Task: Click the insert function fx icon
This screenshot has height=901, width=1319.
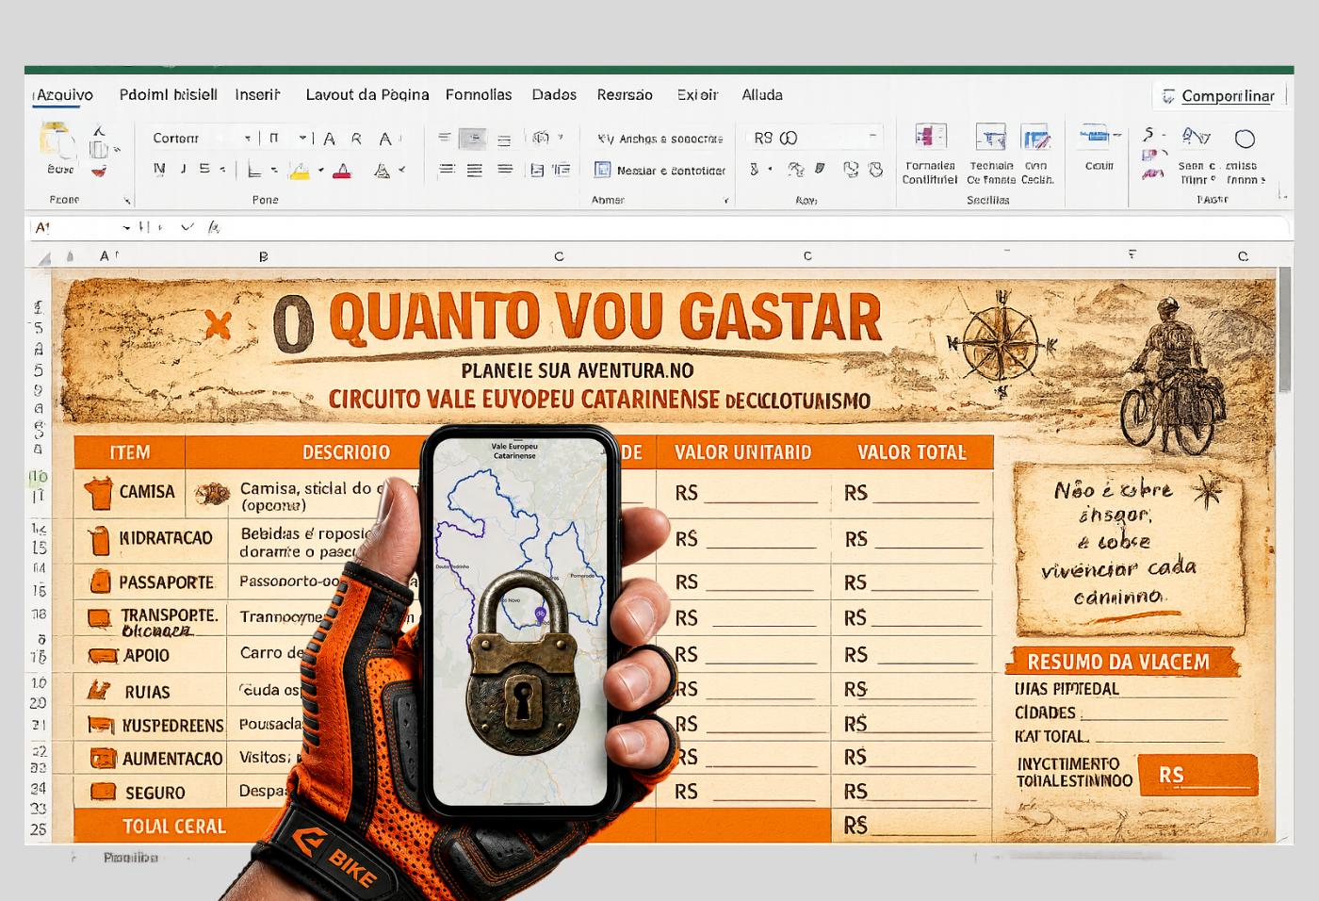Action: pos(214,227)
